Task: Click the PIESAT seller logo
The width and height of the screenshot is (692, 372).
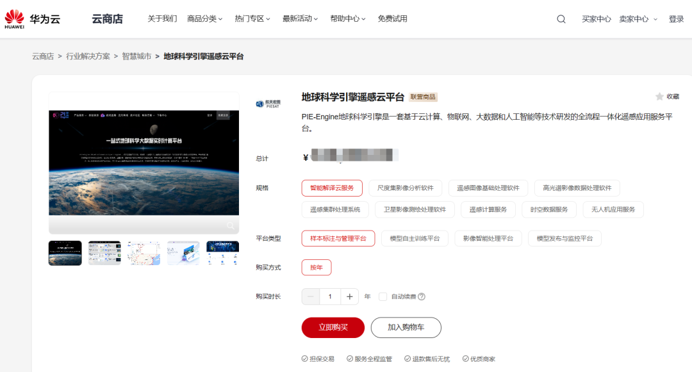Action: click(268, 104)
